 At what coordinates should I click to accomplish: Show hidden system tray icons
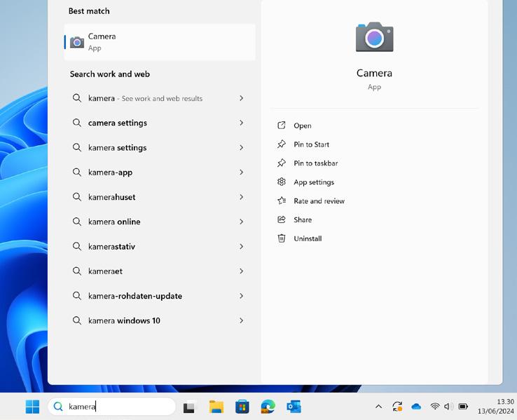point(378,407)
